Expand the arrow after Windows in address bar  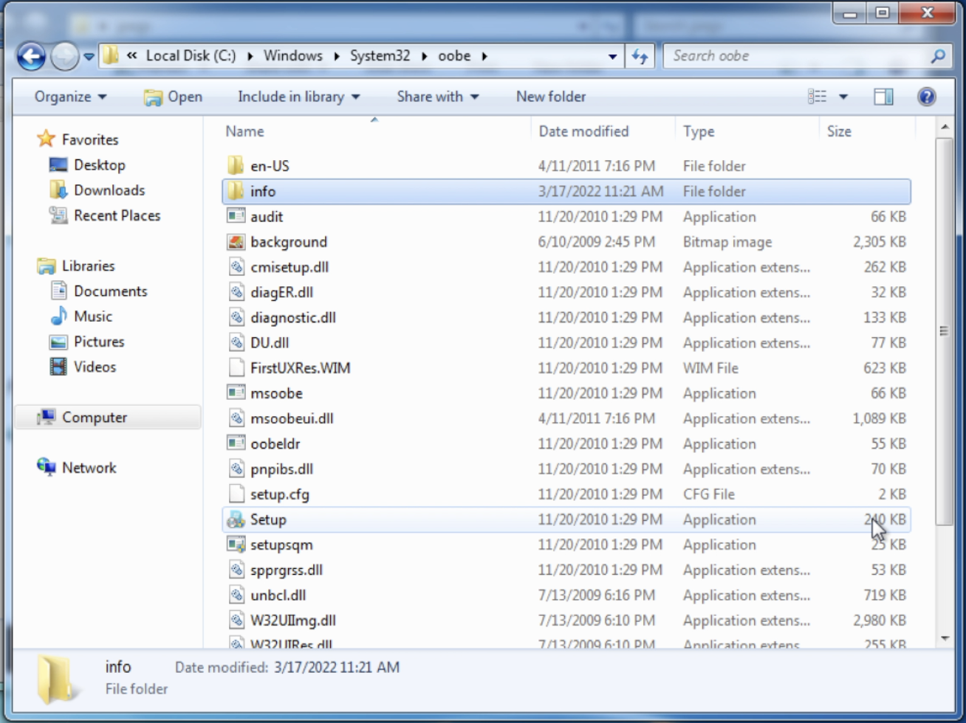337,56
